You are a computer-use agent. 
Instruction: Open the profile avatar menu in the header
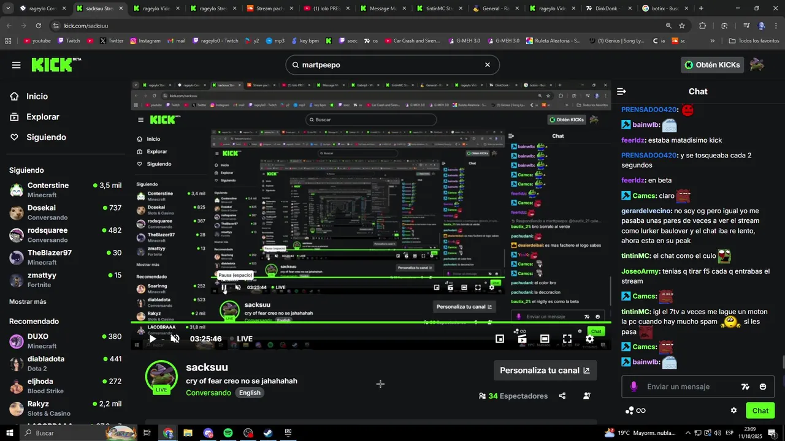[756, 64]
